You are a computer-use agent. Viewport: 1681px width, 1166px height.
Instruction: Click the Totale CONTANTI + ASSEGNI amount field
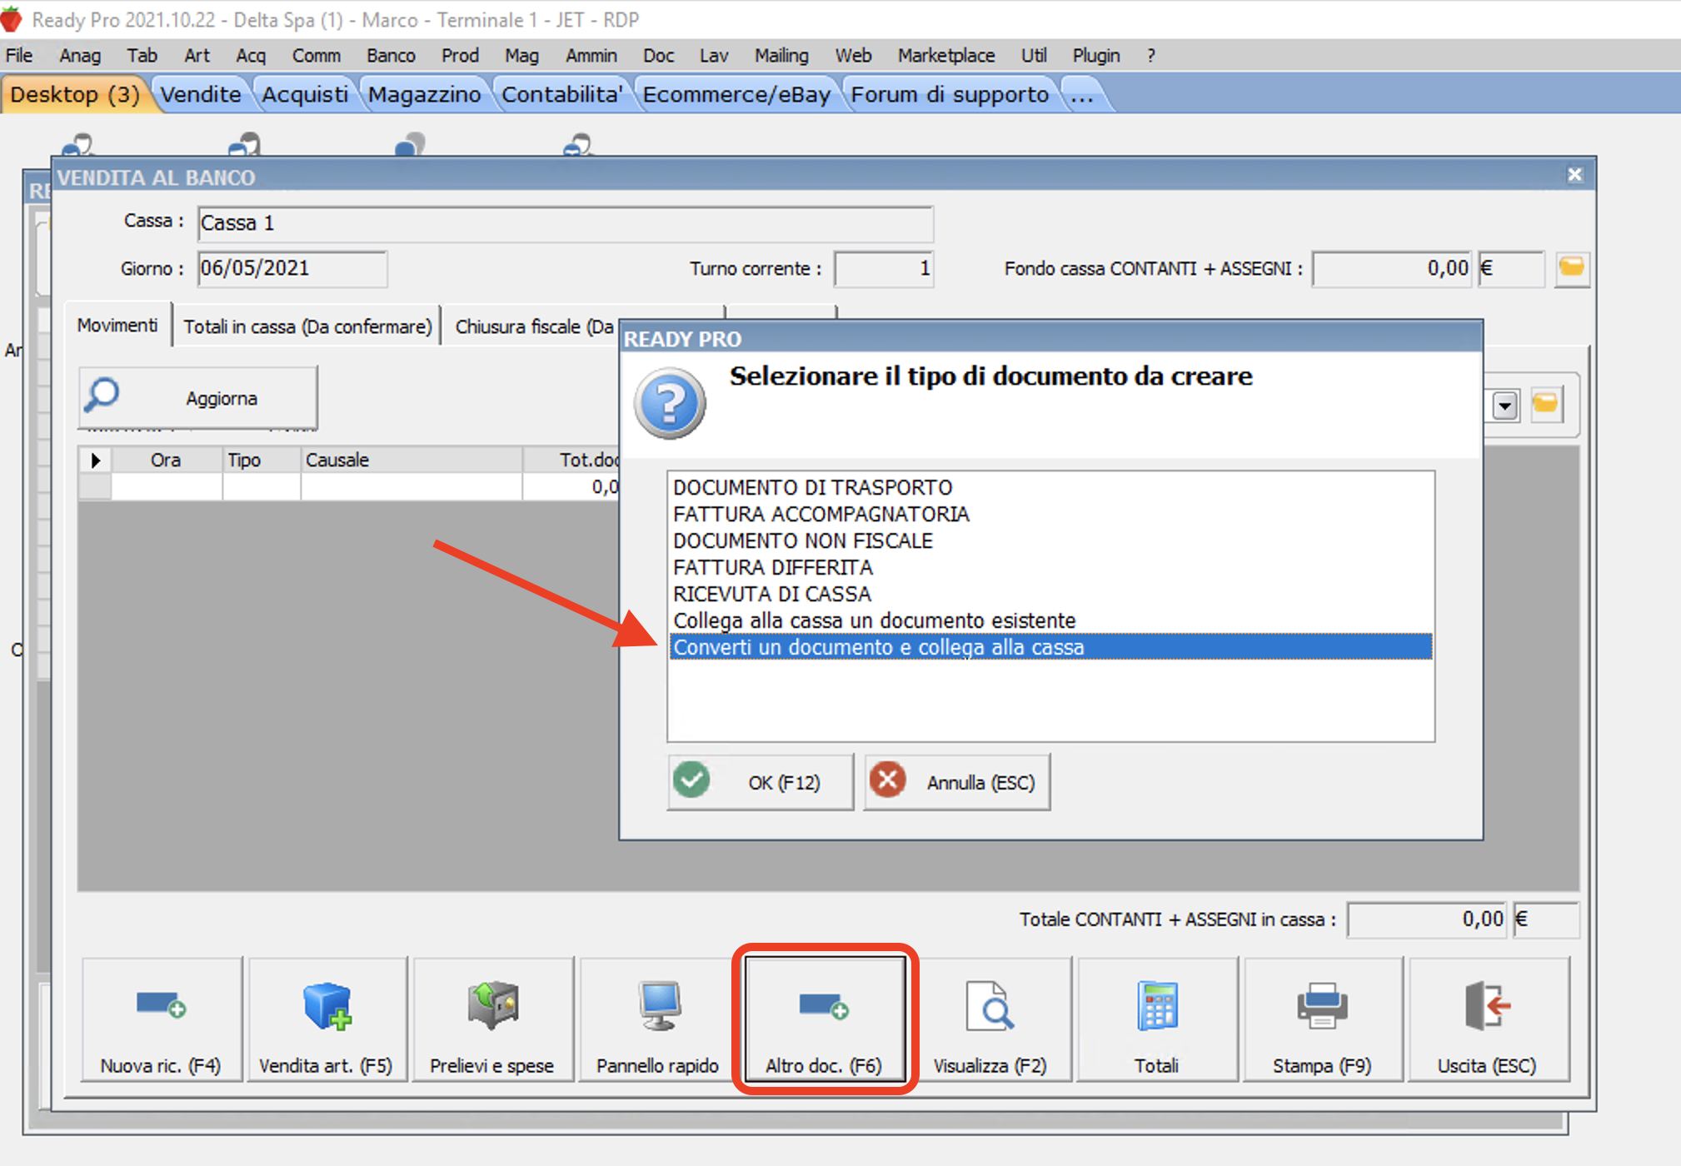coord(1427,919)
